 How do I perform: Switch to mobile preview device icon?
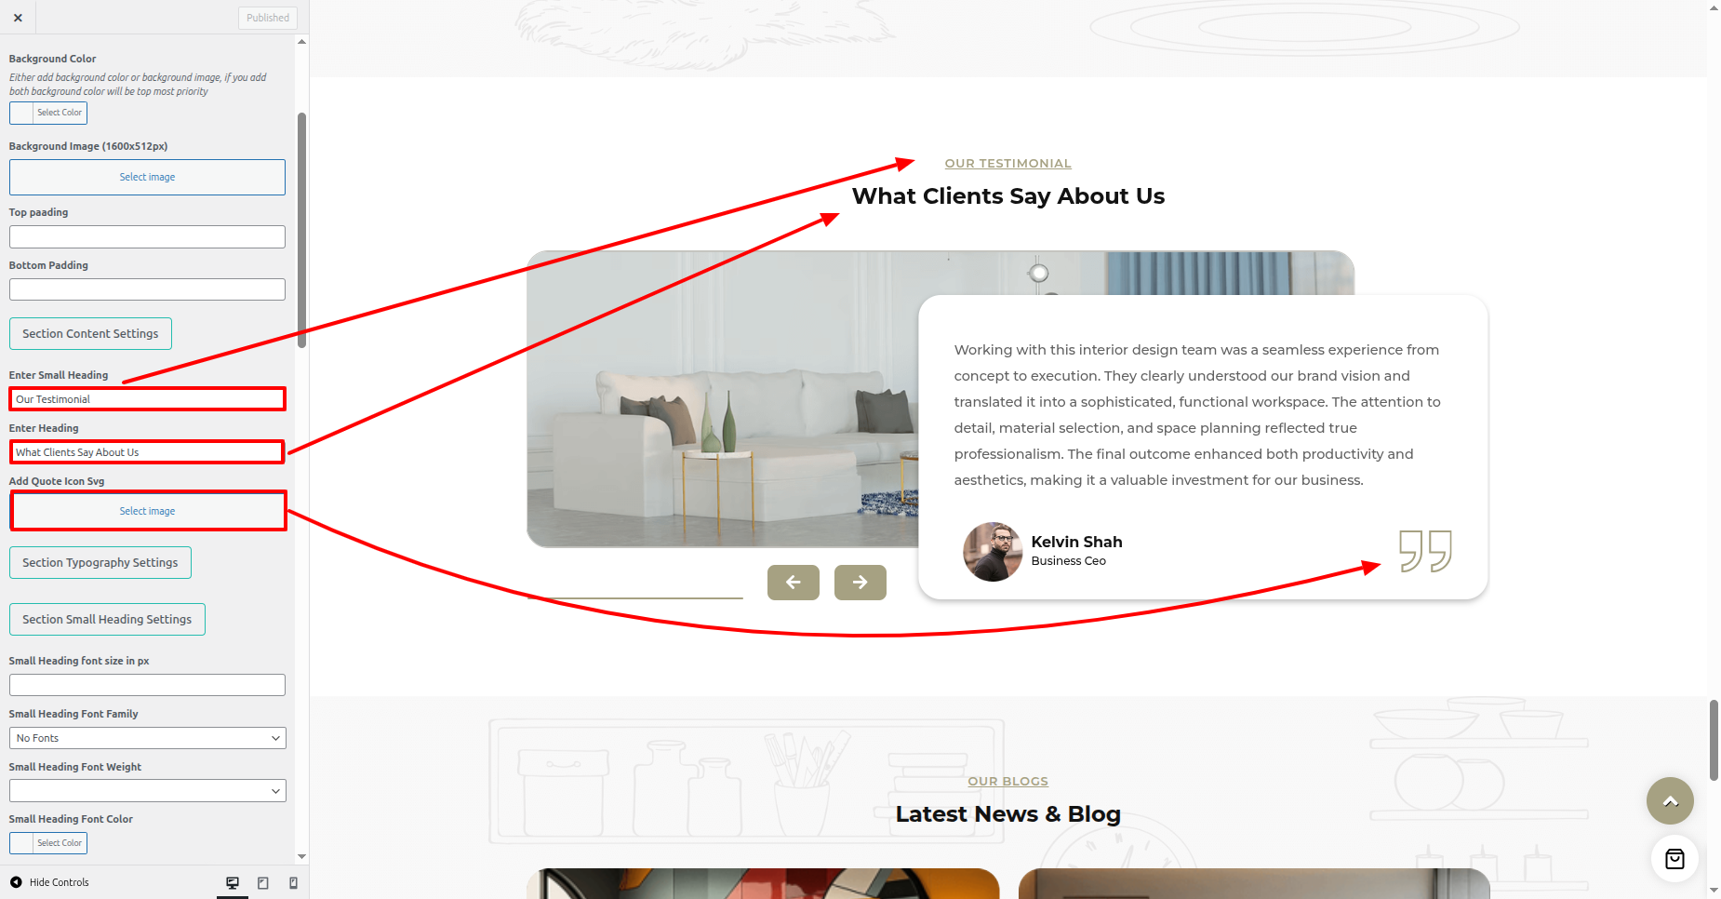click(293, 883)
